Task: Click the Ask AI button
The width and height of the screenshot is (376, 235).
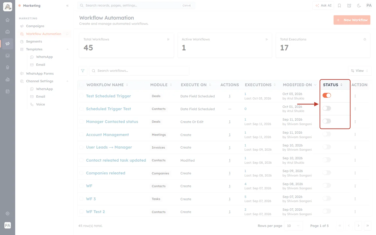Action: [x=323, y=5]
